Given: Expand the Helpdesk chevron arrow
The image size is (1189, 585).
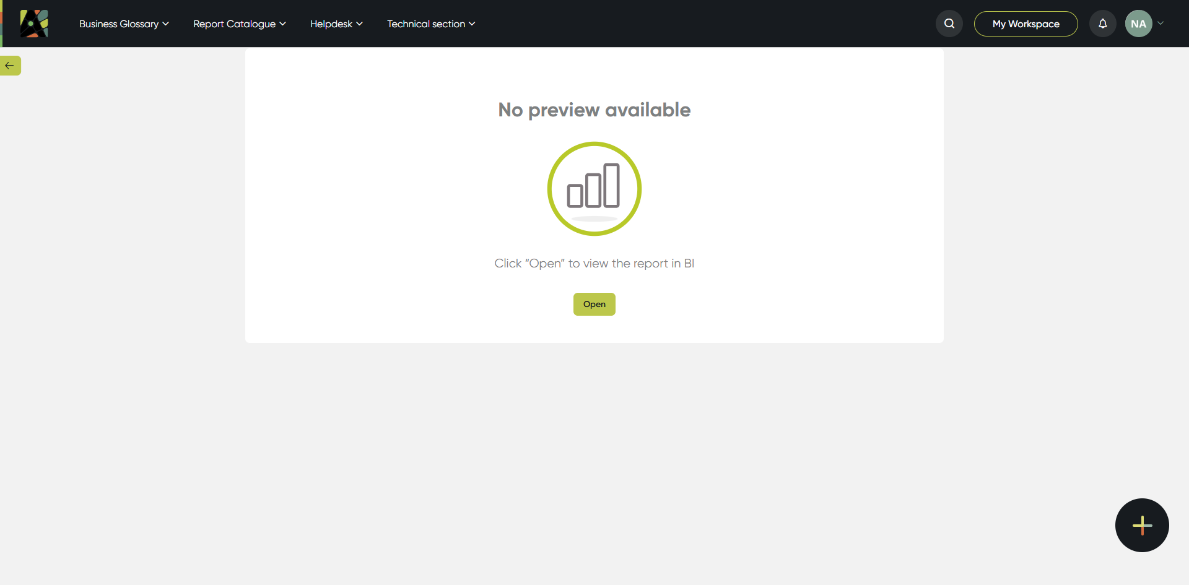Looking at the screenshot, I should click(x=359, y=24).
